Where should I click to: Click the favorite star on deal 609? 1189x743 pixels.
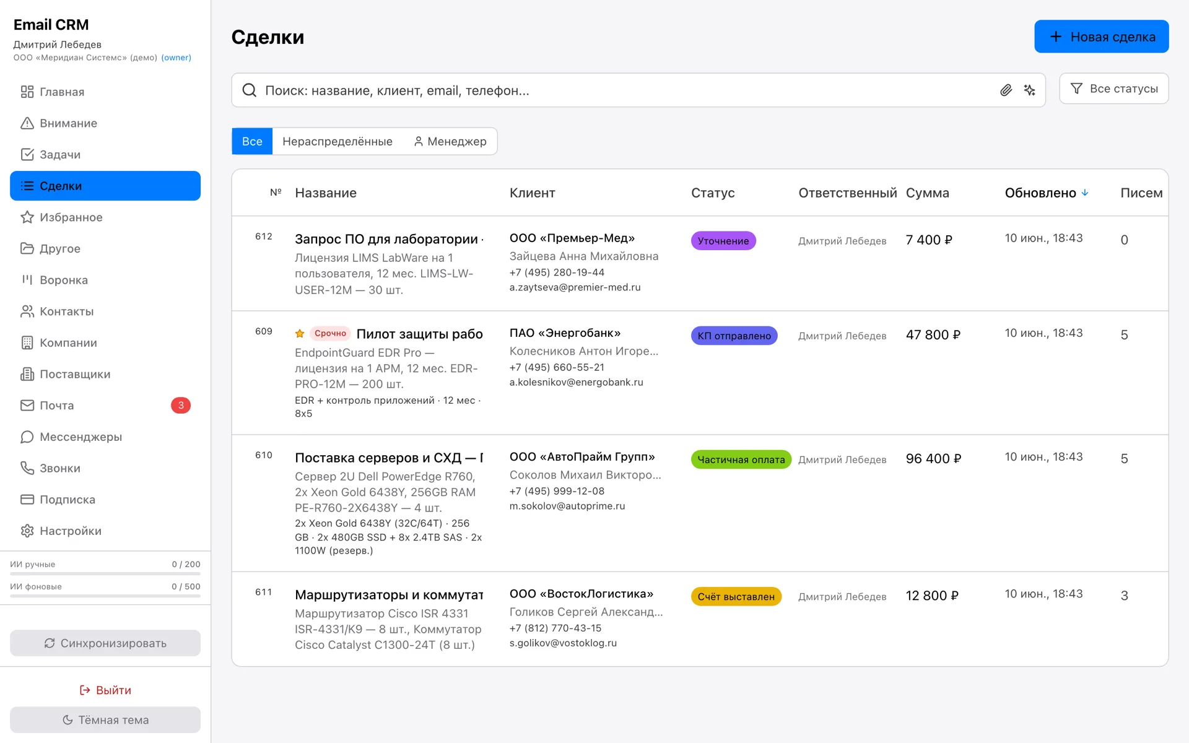pyautogui.click(x=300, y=334)
